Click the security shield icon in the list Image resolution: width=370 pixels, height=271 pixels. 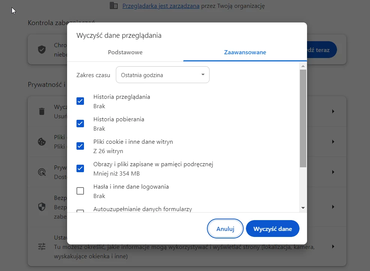tap(42, 207)
